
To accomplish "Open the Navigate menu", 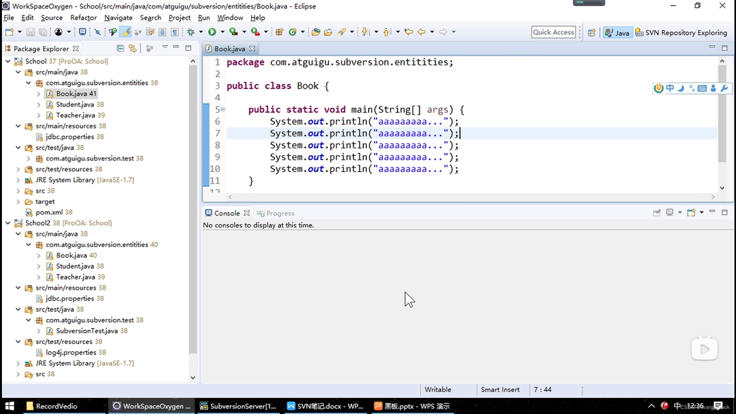I will (x=118, y=18).
